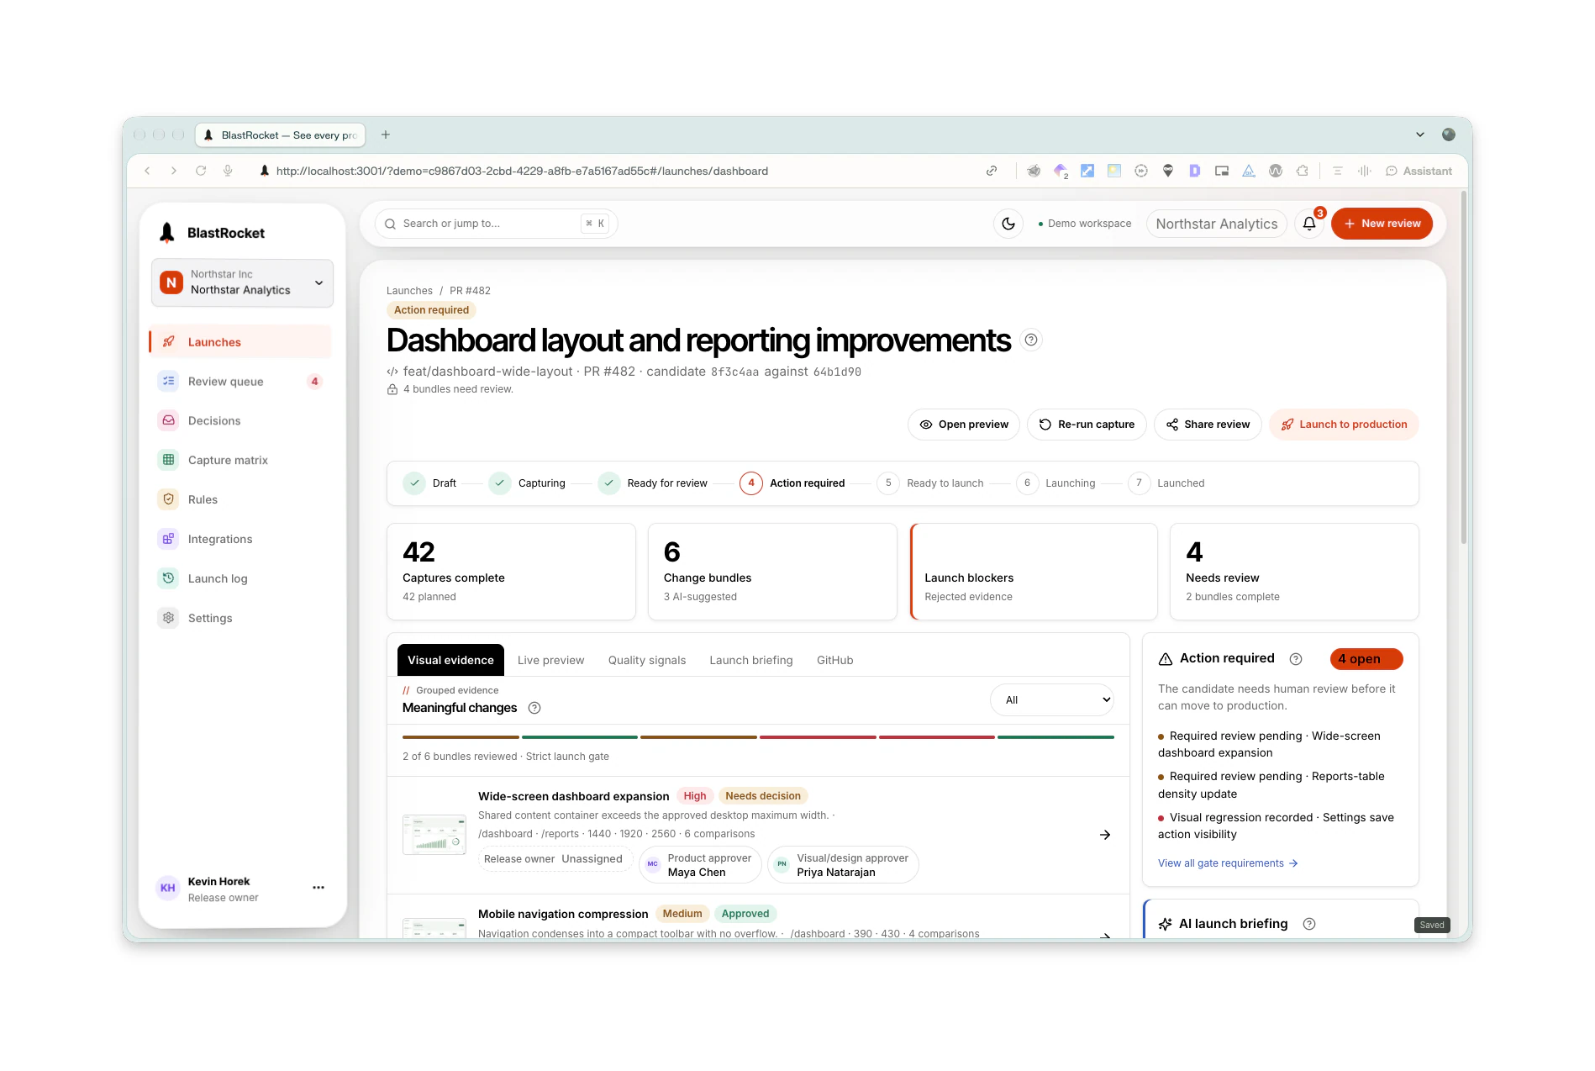Click AI launch briefing sparkle icon
The height and width of the screenshot is (1071, 1595).
(1165, 924)
